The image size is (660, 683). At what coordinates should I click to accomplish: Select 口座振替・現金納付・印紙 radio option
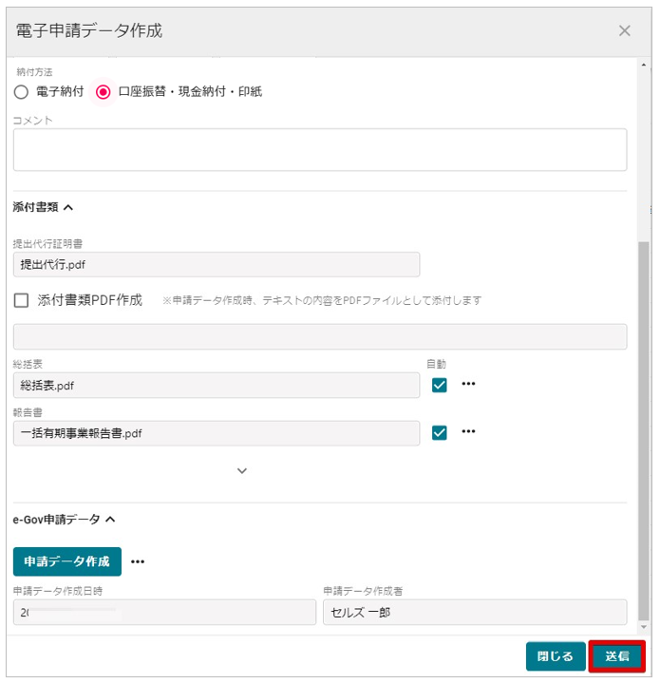(104, 92)
